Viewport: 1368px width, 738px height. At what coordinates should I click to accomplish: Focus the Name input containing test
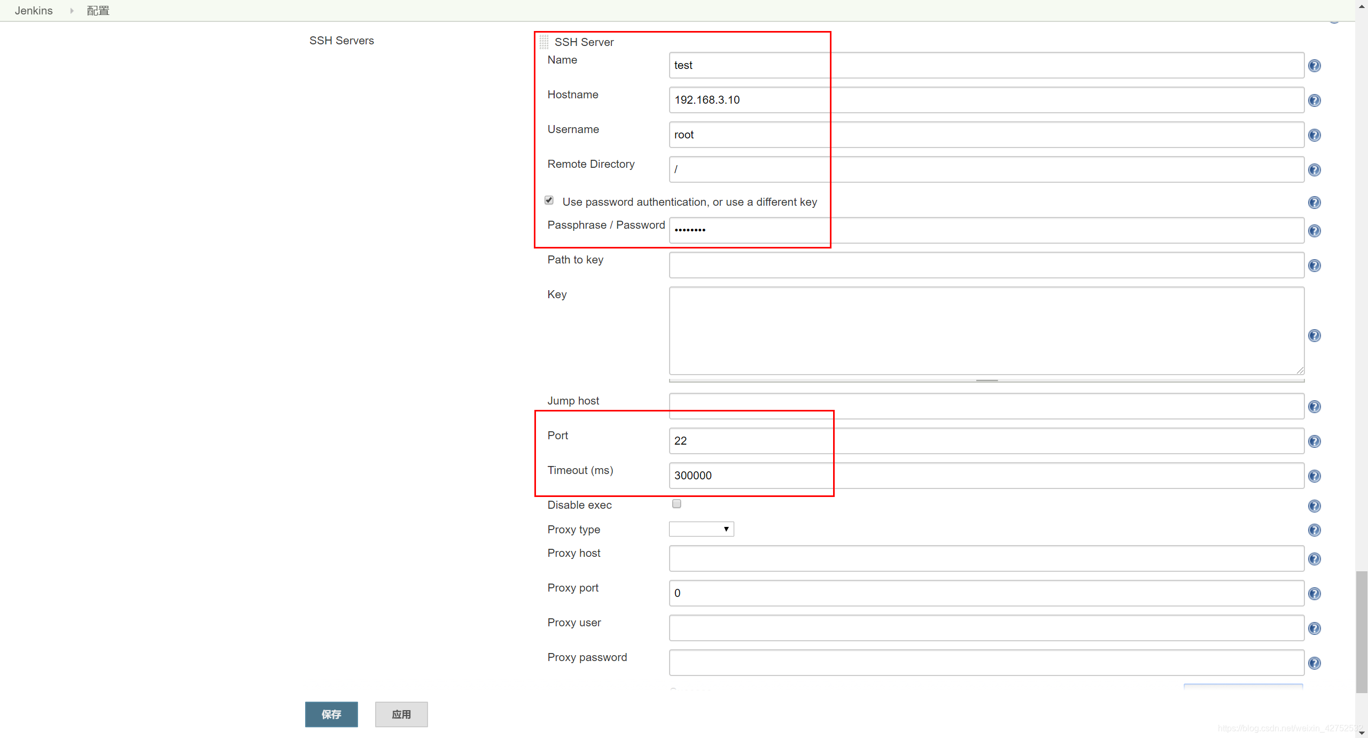986,65
